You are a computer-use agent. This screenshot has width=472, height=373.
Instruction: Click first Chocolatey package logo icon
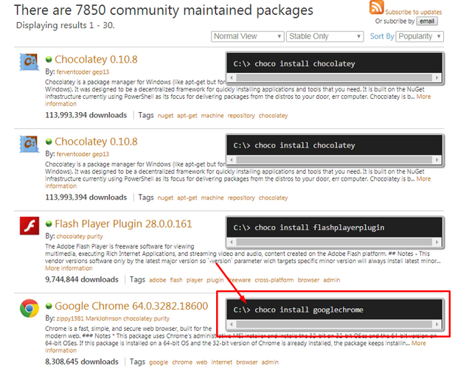[29, 62]
